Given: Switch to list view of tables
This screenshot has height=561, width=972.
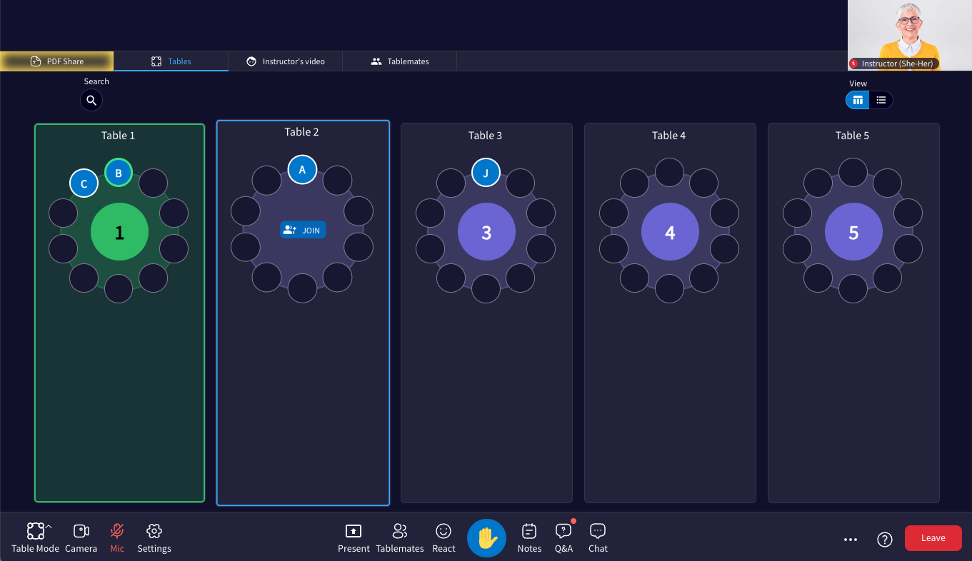Looking at the screenshot, I should point(881,100).
